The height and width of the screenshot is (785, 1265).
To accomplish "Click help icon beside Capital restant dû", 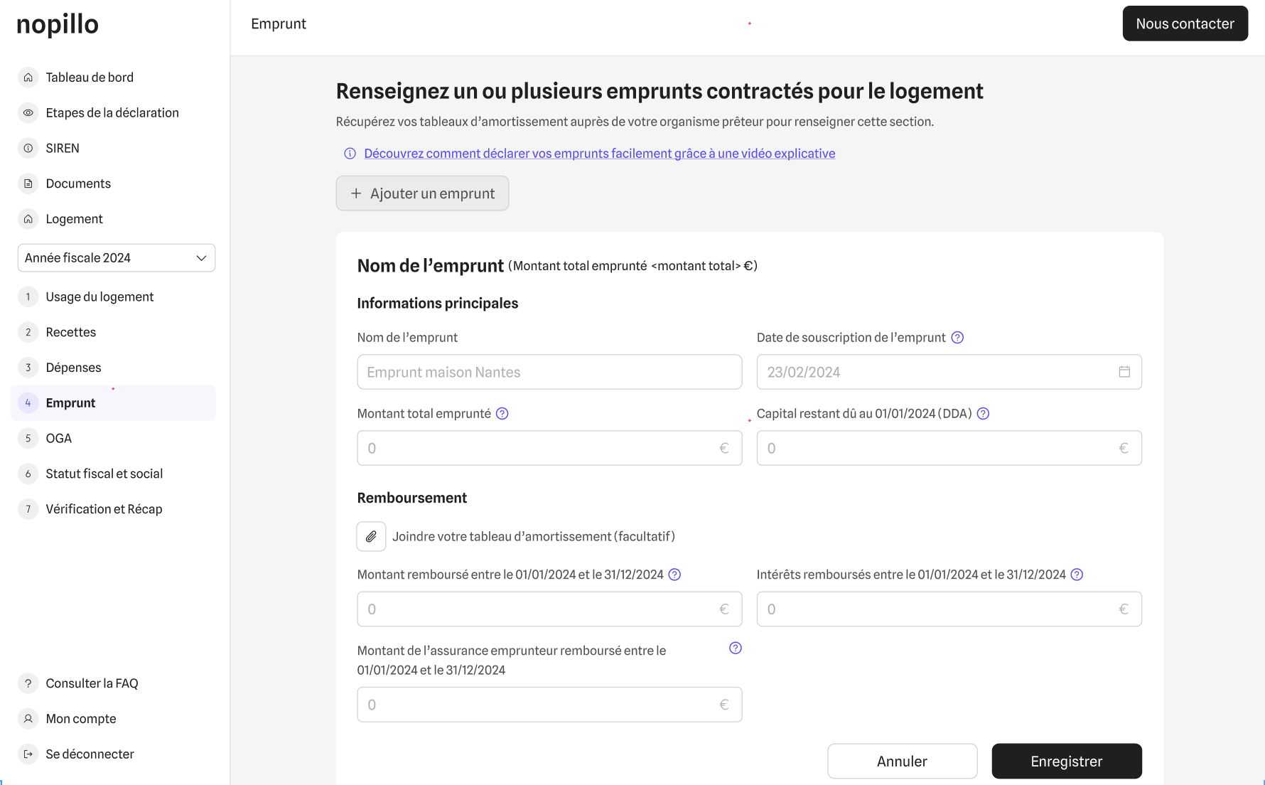I will (x=983, y=414).
